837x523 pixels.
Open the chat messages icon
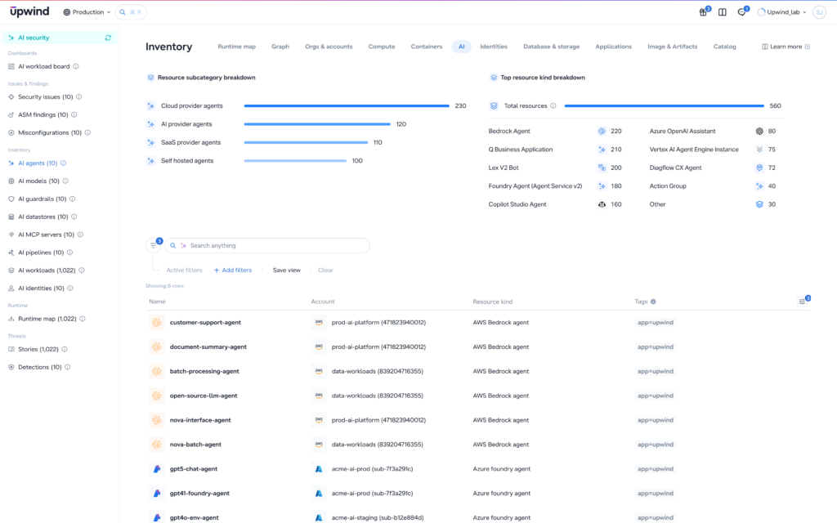[742, 12]
